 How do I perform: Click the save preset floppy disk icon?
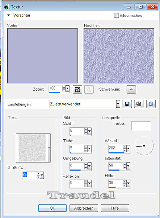pyautogui.click(x=127, y=104)
